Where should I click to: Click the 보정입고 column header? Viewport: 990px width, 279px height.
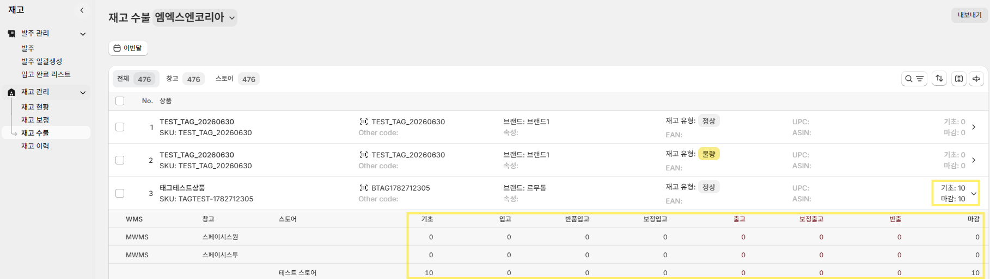click(655, 219)
